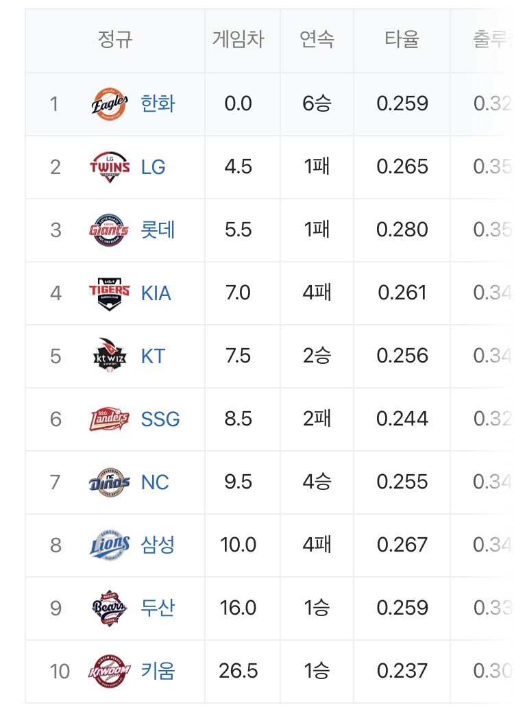Screen dimensions: 514x714
Task: Sort by 게임차 column header
Action: click(x=238, y=39)
